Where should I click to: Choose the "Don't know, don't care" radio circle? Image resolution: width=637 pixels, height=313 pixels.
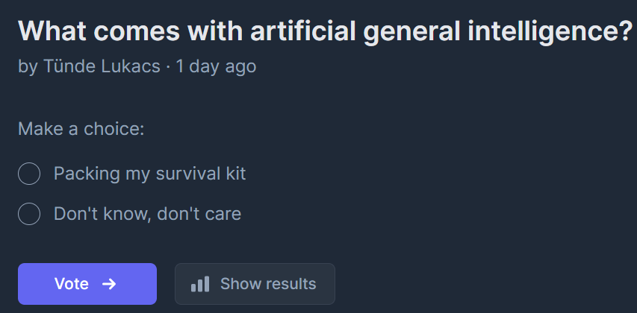[x=28, y=215]
